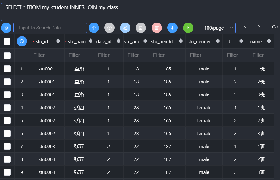Click the stu_age Filter input
Image resolution: width=280 pixels, height=180 pixels.
(x=136, y=55)
